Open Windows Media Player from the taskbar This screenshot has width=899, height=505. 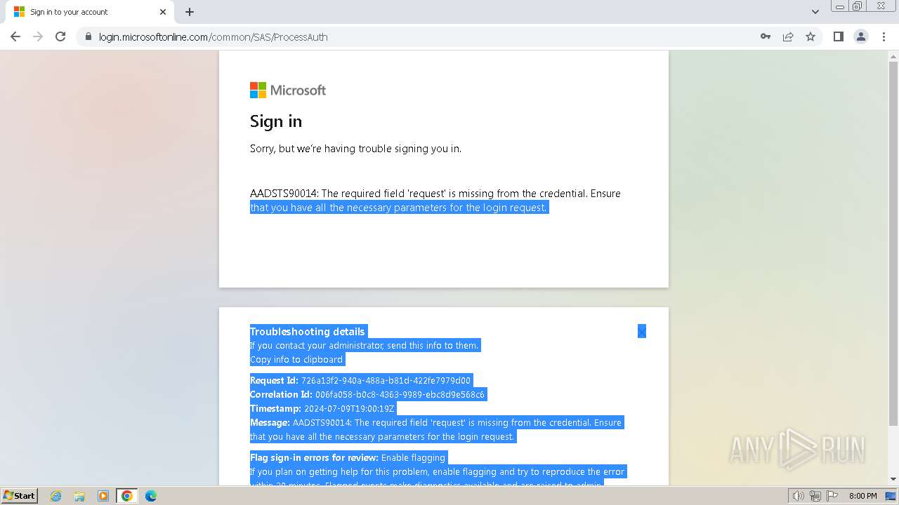coord(103,496)
